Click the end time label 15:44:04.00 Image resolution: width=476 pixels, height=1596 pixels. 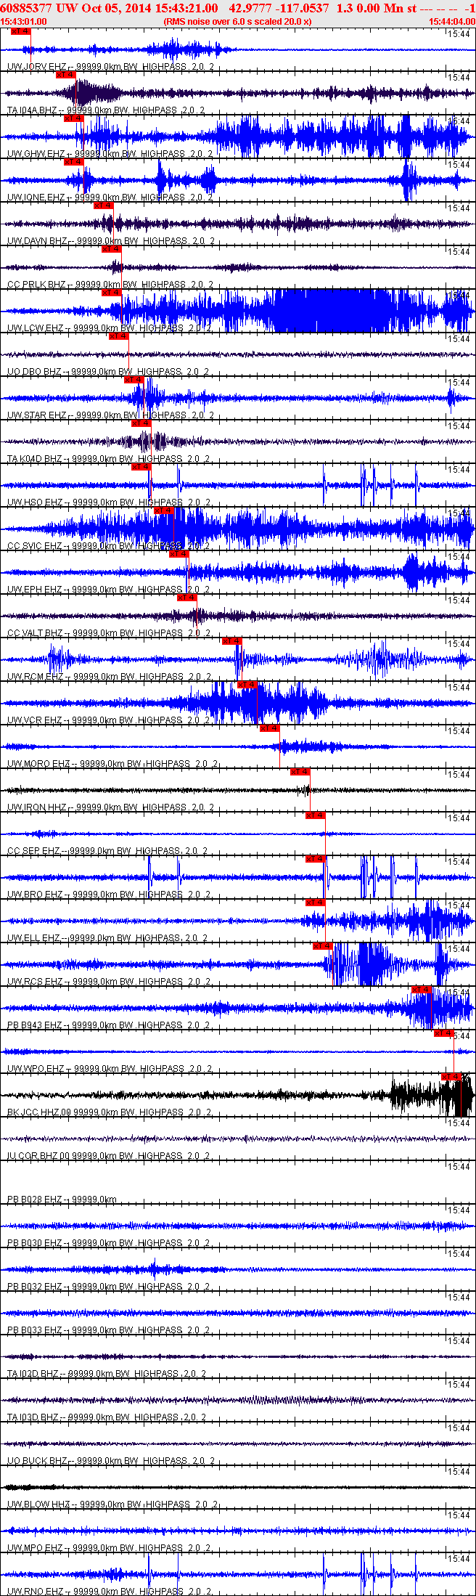pyautogui.click(x=452, y=22)
